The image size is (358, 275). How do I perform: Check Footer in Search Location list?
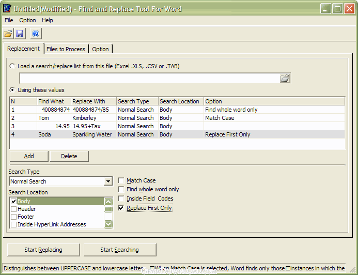[x=14, y=217]
